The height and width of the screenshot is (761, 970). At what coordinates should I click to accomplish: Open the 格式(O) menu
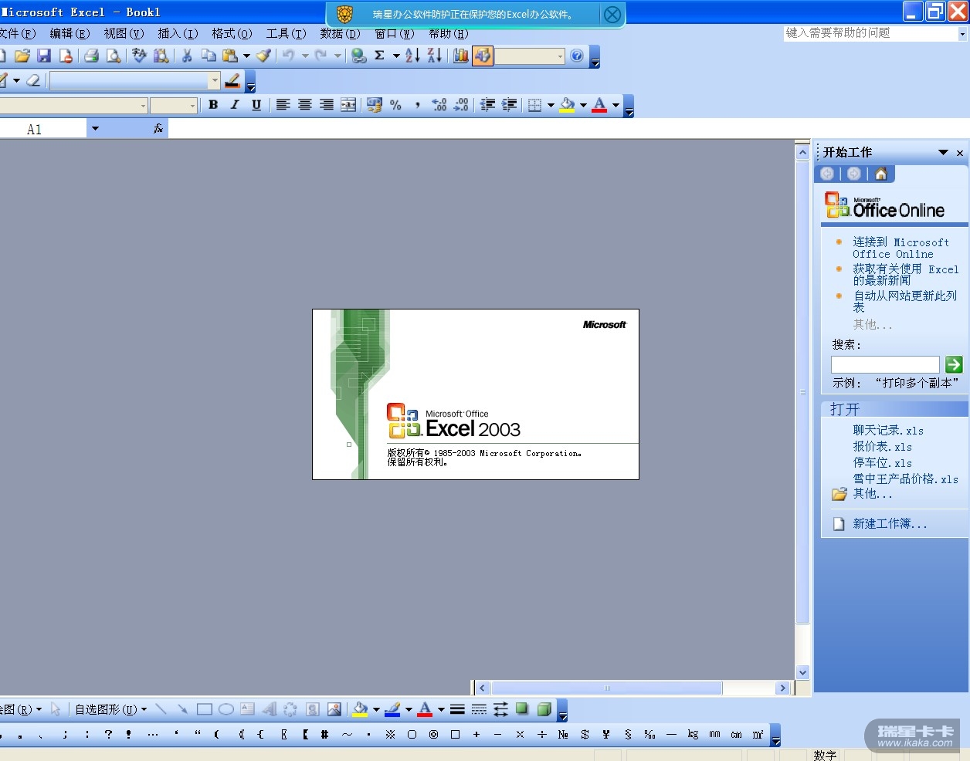(x=232, y=34)
